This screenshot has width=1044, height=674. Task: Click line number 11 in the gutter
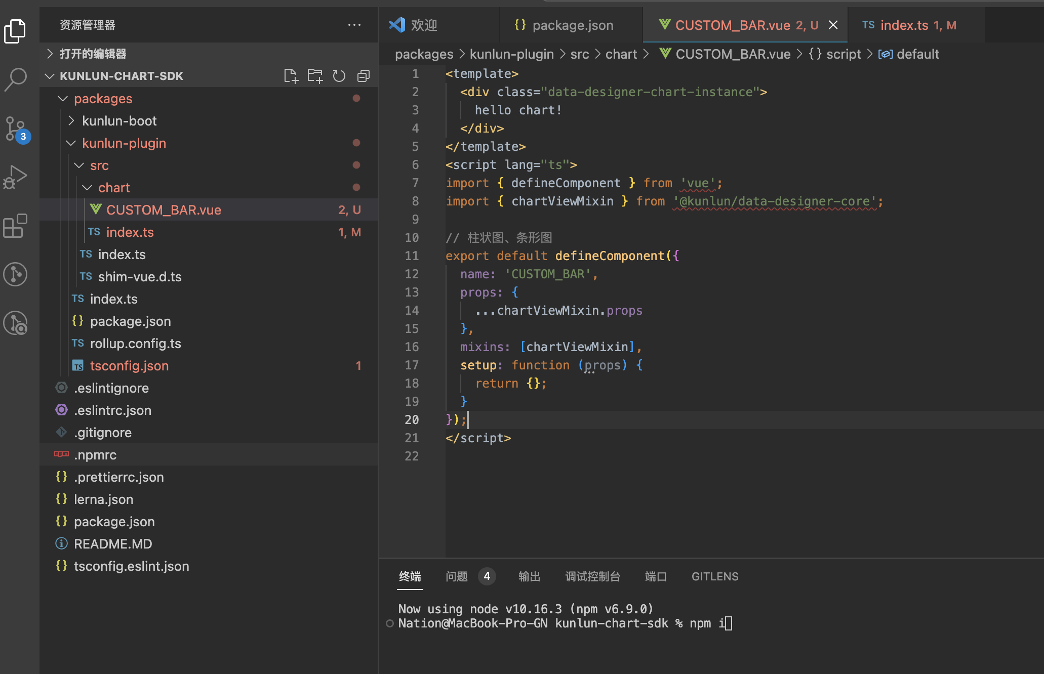(x=412, y=256)
